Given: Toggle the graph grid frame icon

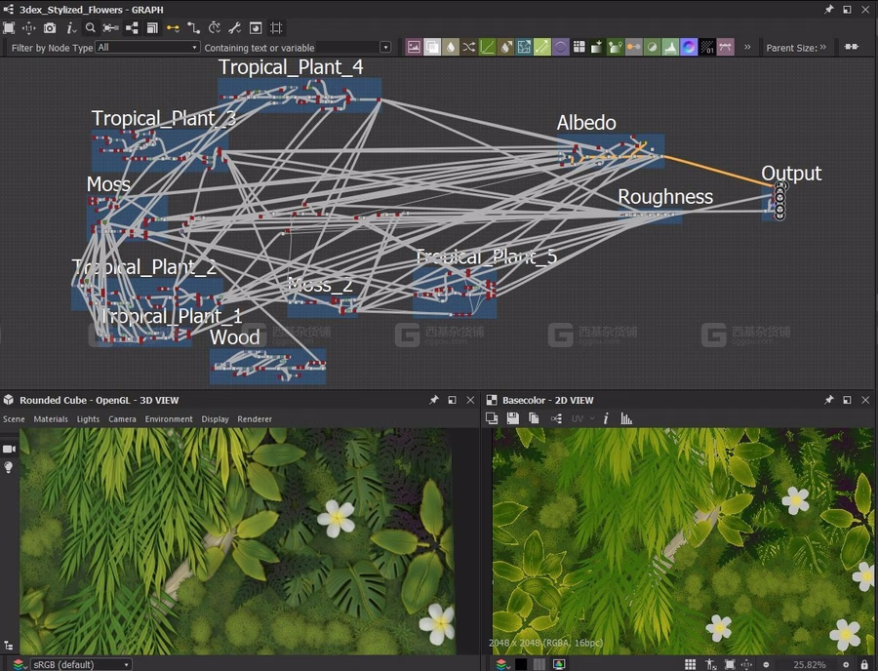Looking at the screenshot, I should click(276, 28).
